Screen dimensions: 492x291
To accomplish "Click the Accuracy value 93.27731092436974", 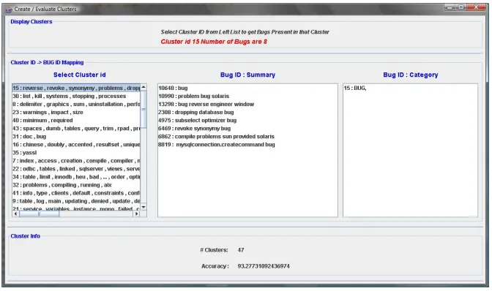I will coord(264,266).
